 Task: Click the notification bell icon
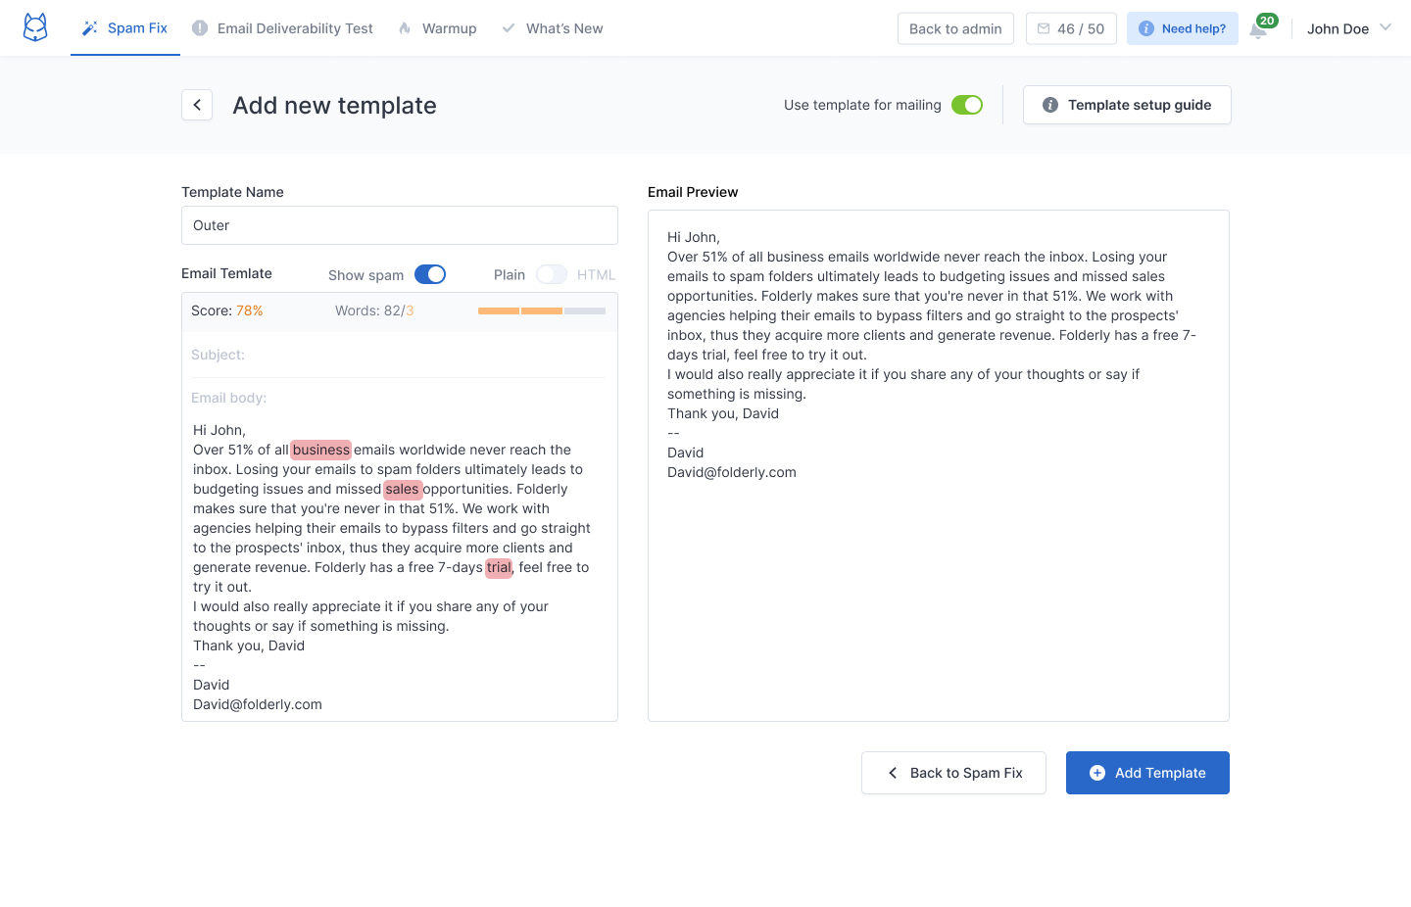tap(1258, 30)
